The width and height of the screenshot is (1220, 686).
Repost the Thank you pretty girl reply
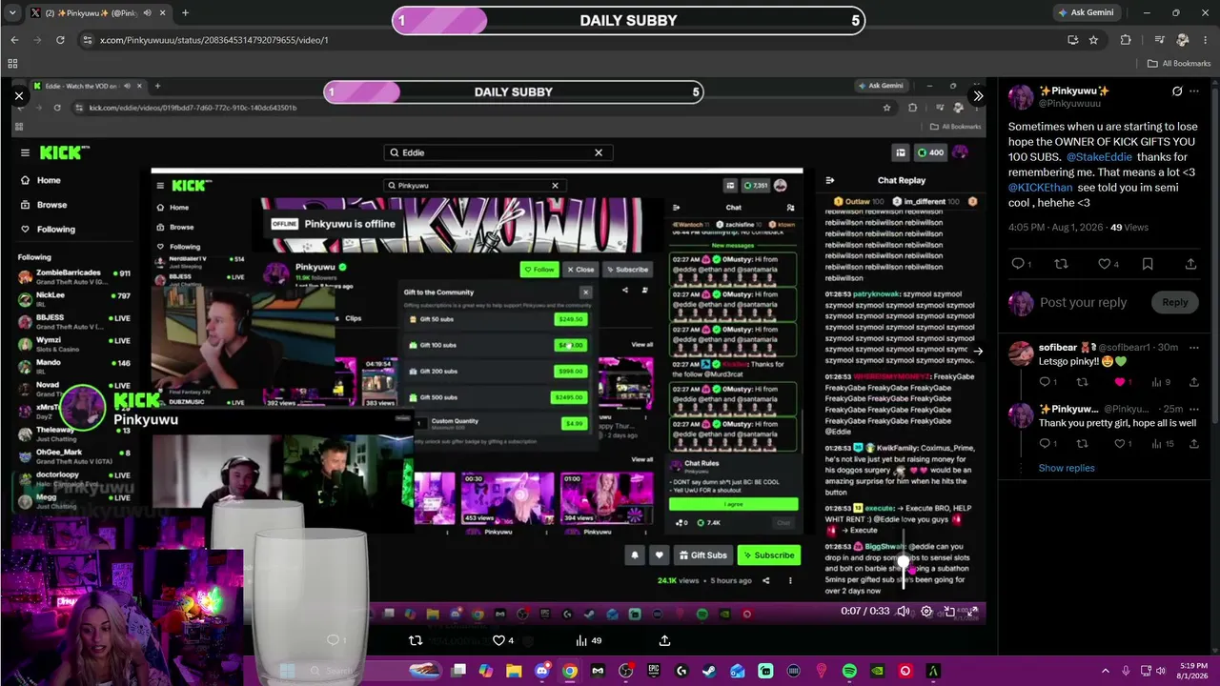1082,443
